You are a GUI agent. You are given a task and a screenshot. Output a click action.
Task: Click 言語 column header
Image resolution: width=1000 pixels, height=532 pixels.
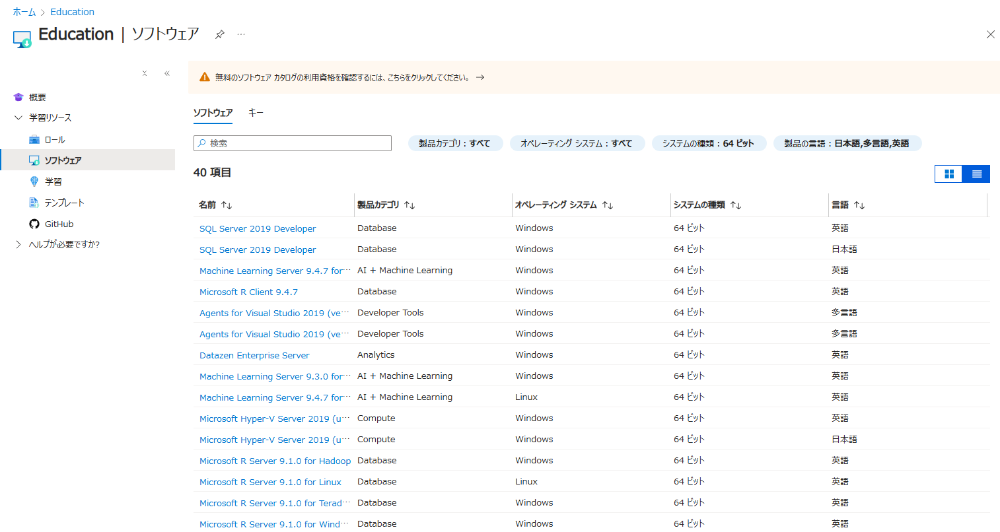click(840, 205)
